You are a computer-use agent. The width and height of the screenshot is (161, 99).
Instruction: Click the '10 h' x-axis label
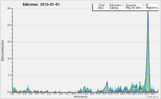click(74, 94)
